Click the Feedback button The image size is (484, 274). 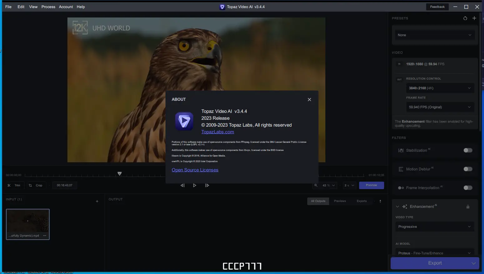point(437,7)
